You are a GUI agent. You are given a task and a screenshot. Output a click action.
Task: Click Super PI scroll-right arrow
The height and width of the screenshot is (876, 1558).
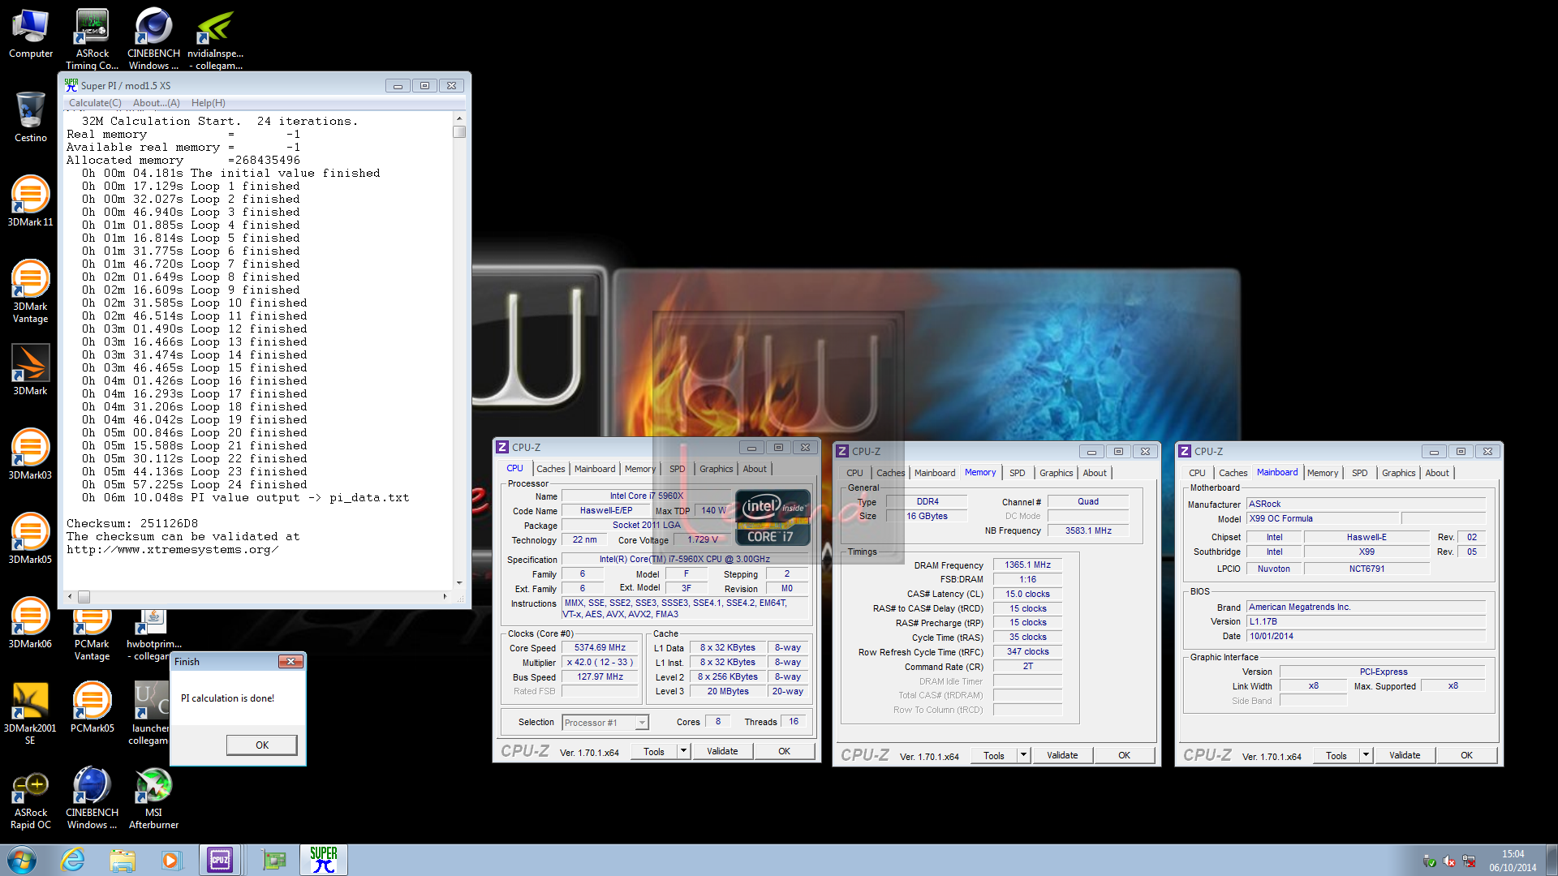(x=445, y=596)
